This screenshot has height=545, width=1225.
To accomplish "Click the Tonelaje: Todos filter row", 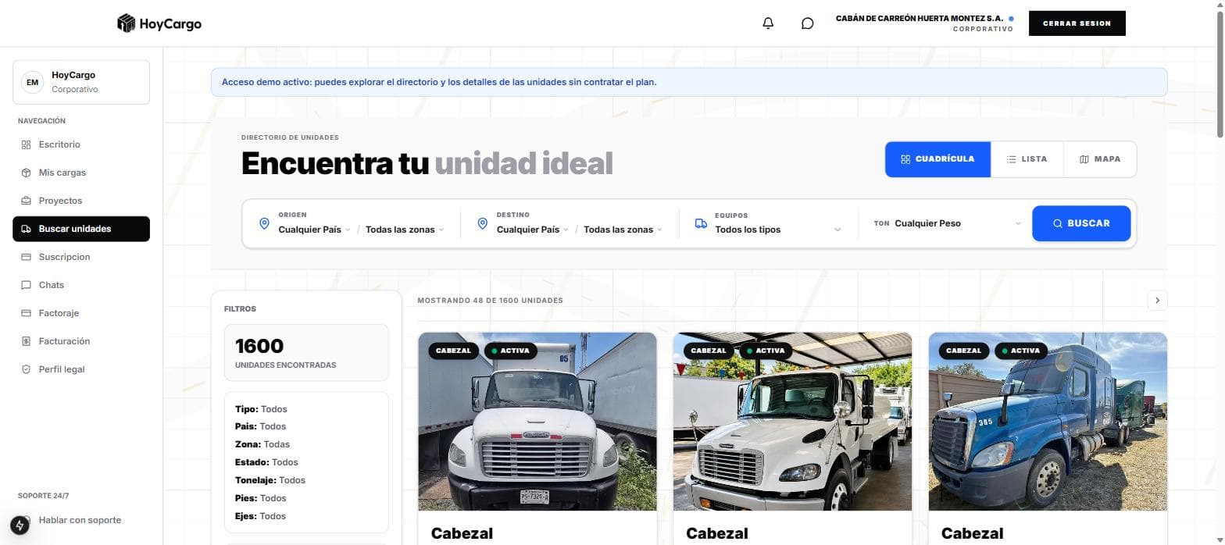I will click(270, 480).
